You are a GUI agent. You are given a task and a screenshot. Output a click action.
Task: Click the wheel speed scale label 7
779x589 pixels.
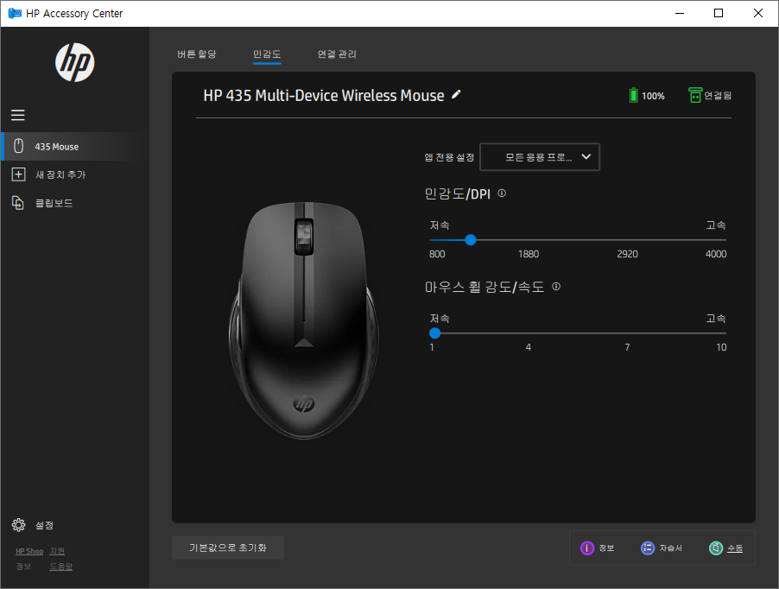pos(627,347)
